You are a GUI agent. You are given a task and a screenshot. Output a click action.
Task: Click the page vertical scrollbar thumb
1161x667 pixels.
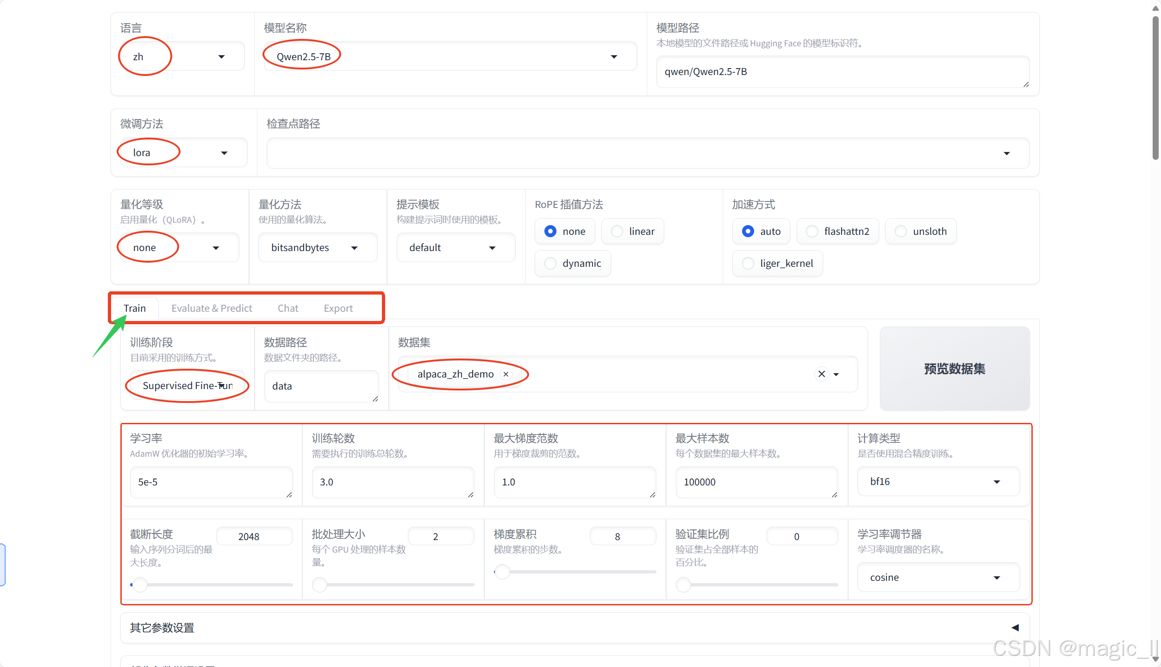coord(1155,88)
